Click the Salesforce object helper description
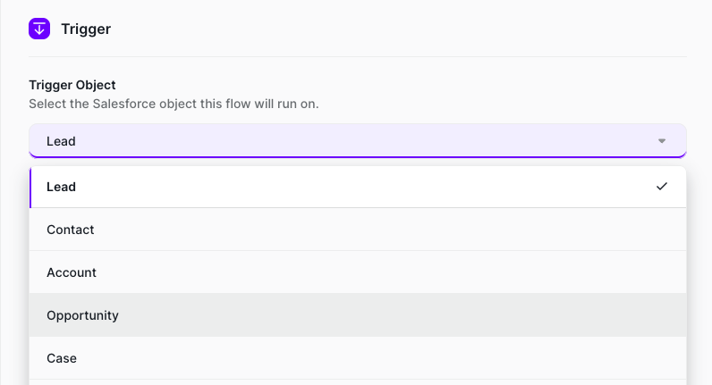 coord(174,104)
